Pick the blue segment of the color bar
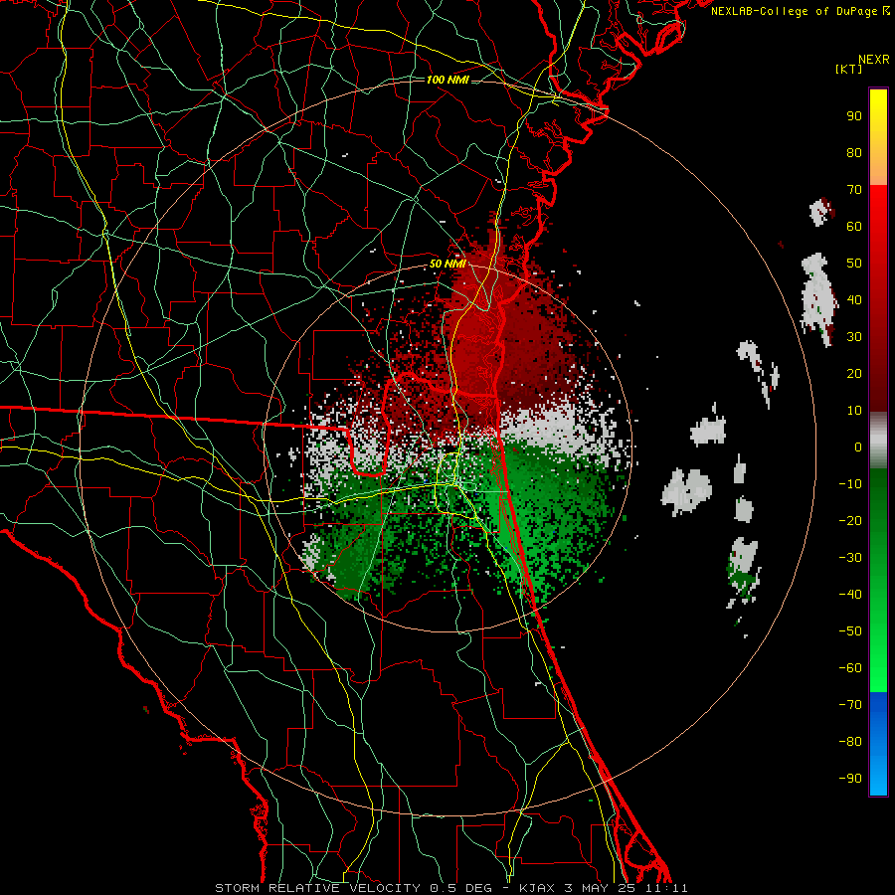This screenshot has width=895, height=895. click(878, 744)
